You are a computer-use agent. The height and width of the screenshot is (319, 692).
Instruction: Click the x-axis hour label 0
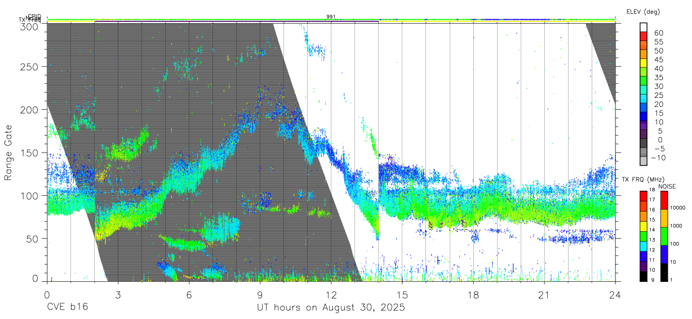47,294
